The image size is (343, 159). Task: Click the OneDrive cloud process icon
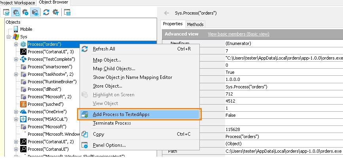tap(23, 112)
